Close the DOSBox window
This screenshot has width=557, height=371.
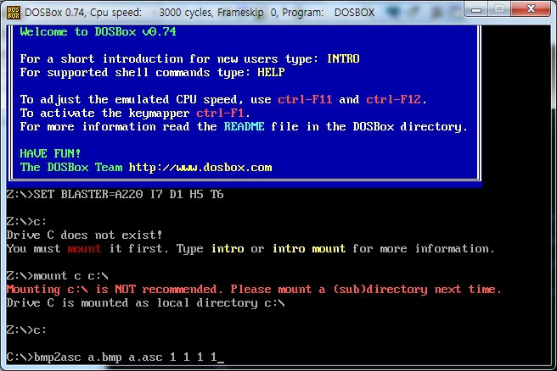[531, 9]
